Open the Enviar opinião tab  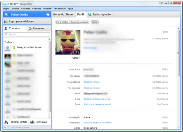click(100, 14)
